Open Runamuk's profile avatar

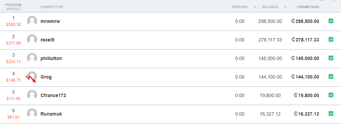click(x=32, y=114)
